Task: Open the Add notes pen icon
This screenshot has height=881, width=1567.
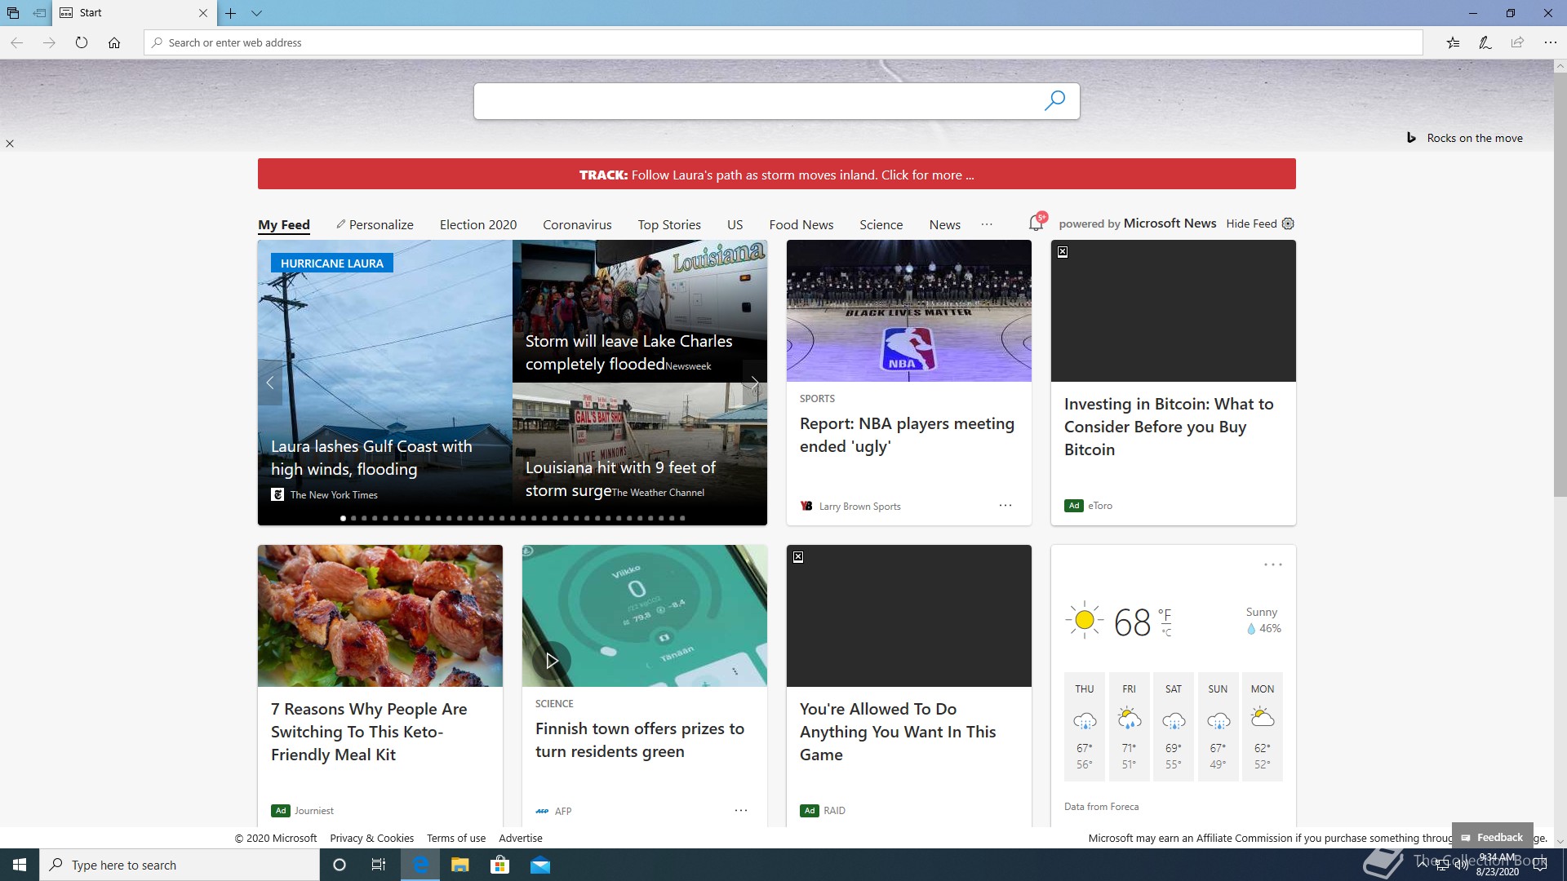Action: tap(1485, 42)
